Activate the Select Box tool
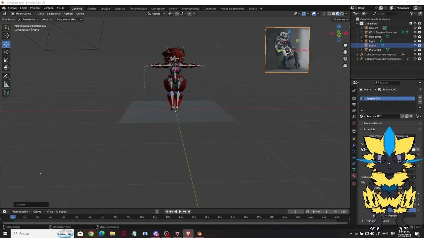 pos(6,28)
